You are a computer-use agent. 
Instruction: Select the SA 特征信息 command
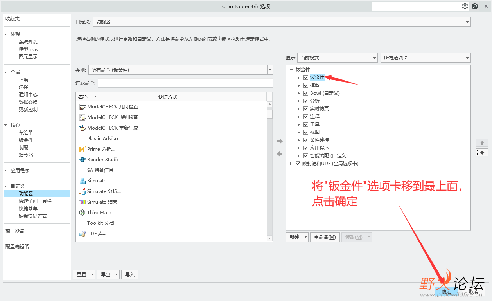point(101,170)
